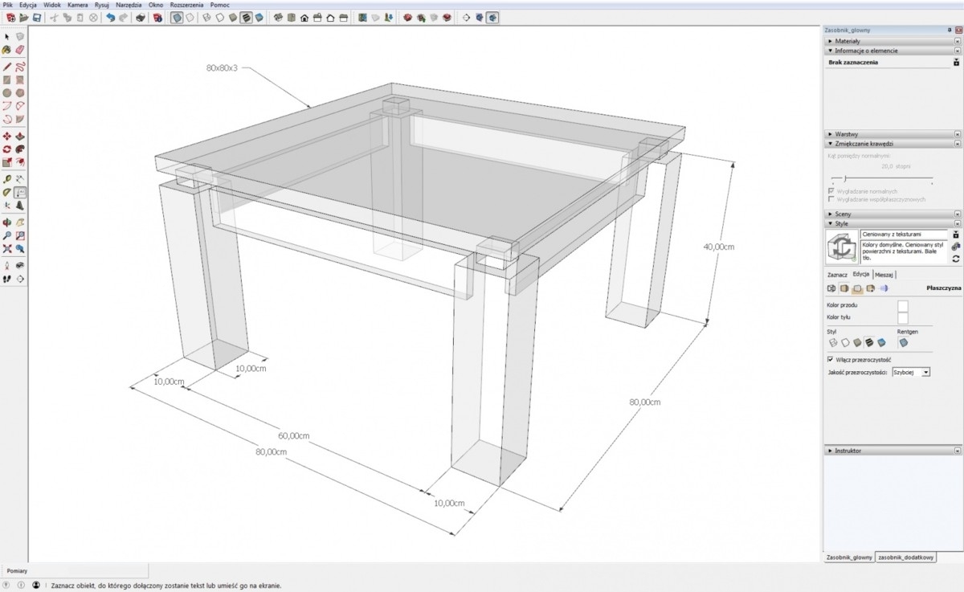
Task: Toggle Wygładzanie współpłaszczyznowych checkbox
Action: (831, 199)
